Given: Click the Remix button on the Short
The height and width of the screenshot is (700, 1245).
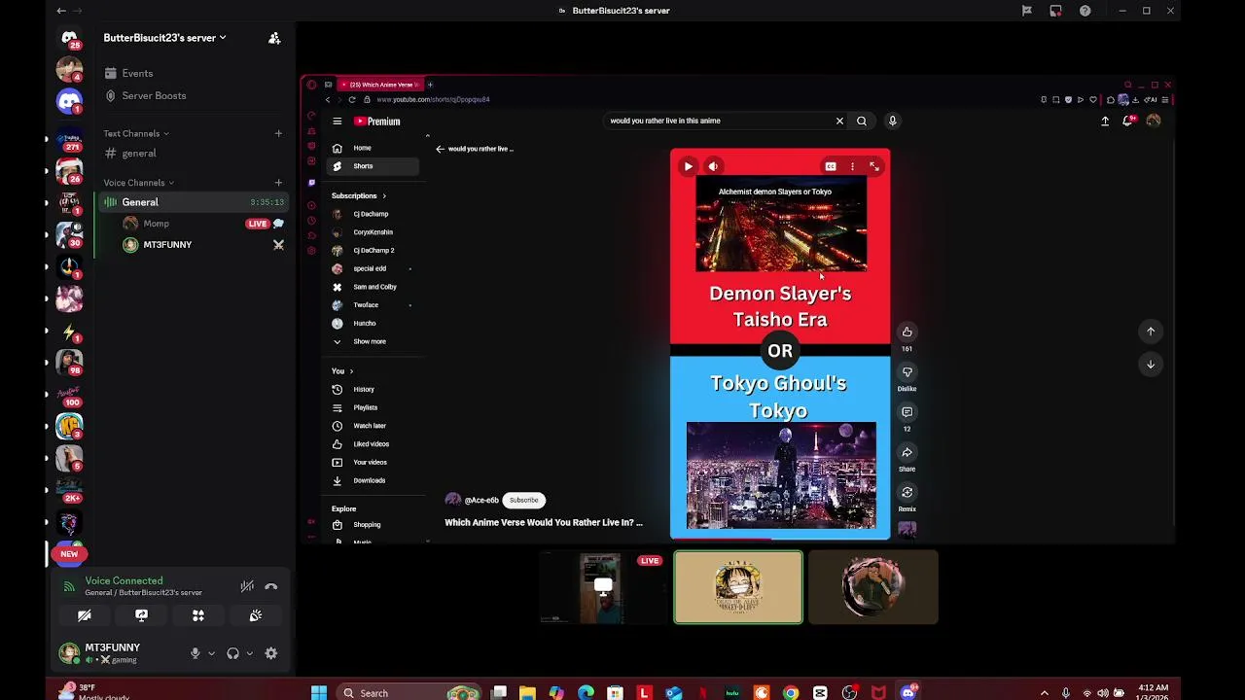Looking at the screenshot, I should coord(907,493).
